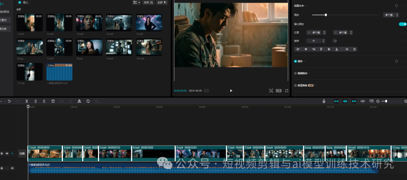
Task: Toggle main track magnet snapping
Action: click(x=337, y=101)
